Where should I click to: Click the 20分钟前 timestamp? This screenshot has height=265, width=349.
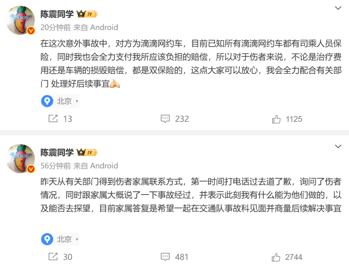pos(55,27)
